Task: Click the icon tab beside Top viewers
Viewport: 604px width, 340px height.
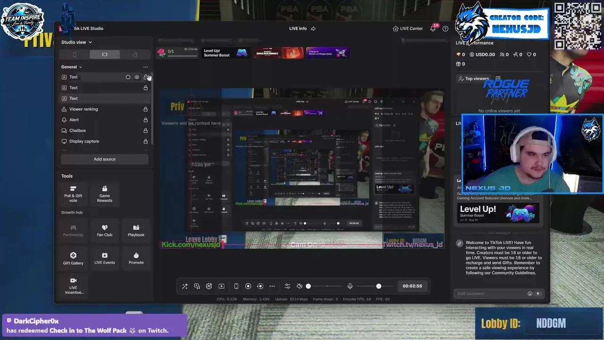Action: (x=498, y=78)
